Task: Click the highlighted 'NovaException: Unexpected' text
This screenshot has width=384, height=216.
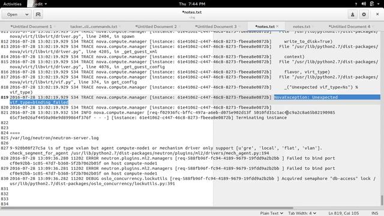Action: click(x=305, y=97)
